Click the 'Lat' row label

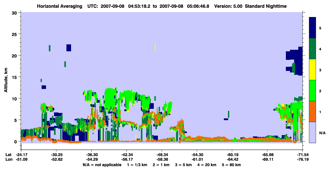pyautogui.click(x=8, y=155)
